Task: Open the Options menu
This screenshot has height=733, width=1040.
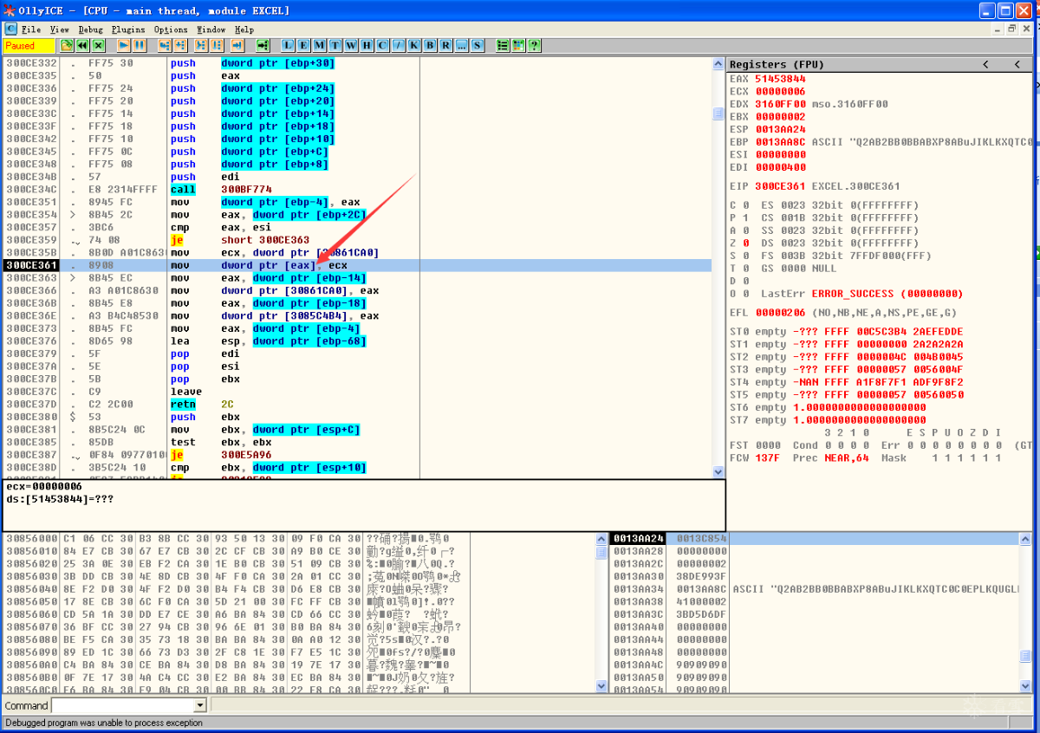Action: (171, 29)
